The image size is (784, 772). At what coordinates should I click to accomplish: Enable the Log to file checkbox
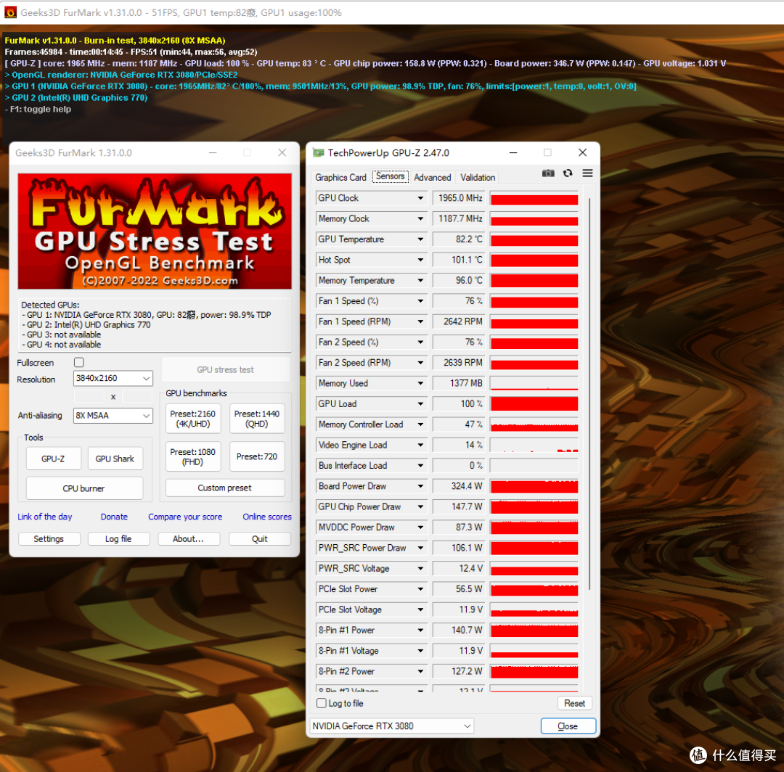pos(322,703)
